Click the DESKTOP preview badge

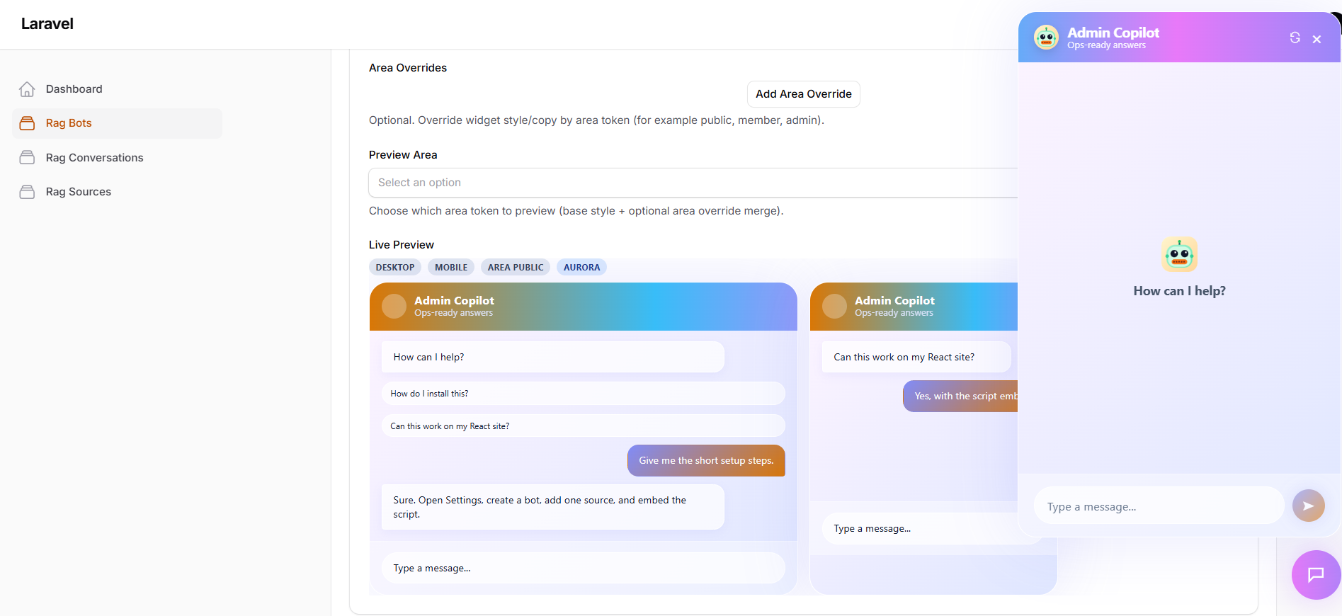[x=395, y=267]
